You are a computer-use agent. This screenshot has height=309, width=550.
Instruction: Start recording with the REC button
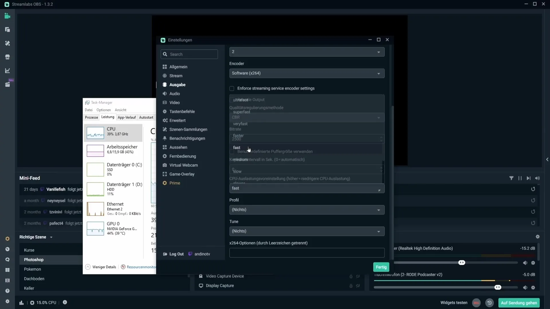[476, 303]
